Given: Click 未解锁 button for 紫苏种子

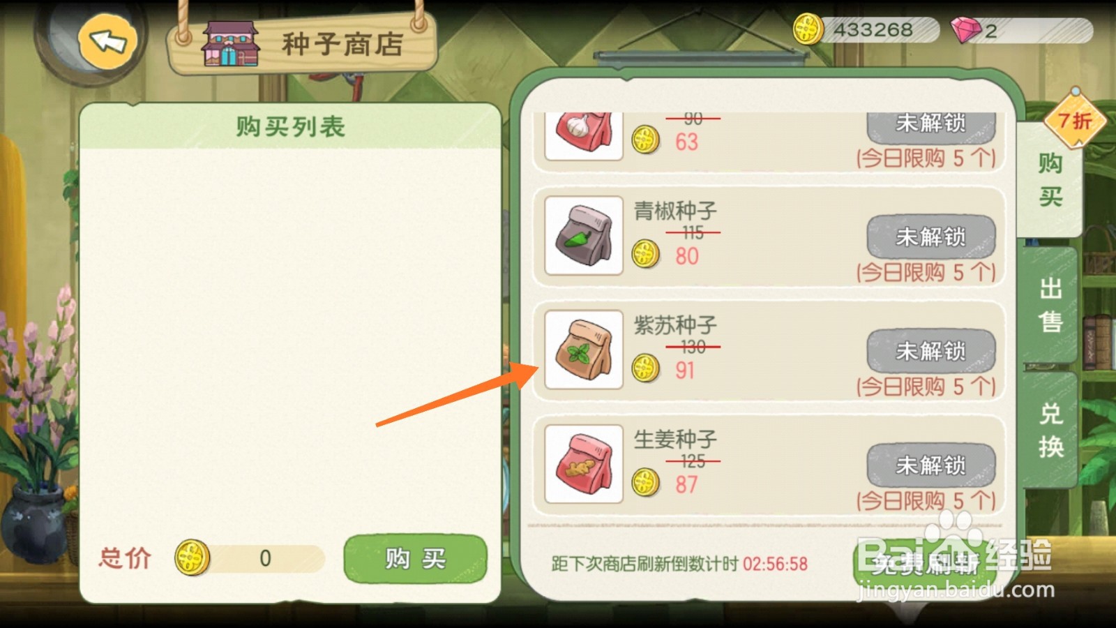Looking at the screenshot, I should [931, 351].
